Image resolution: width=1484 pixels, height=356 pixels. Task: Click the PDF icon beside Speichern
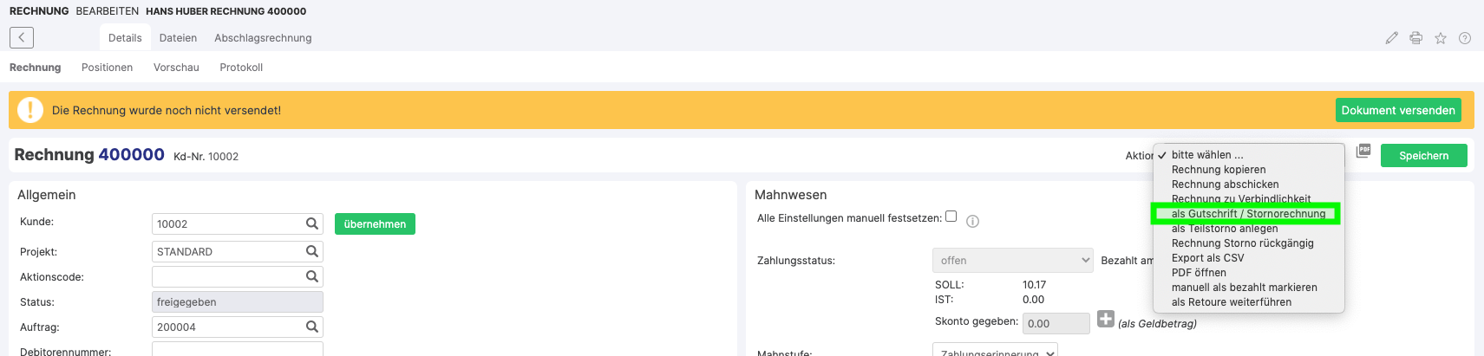click(x=1363, y=151)
